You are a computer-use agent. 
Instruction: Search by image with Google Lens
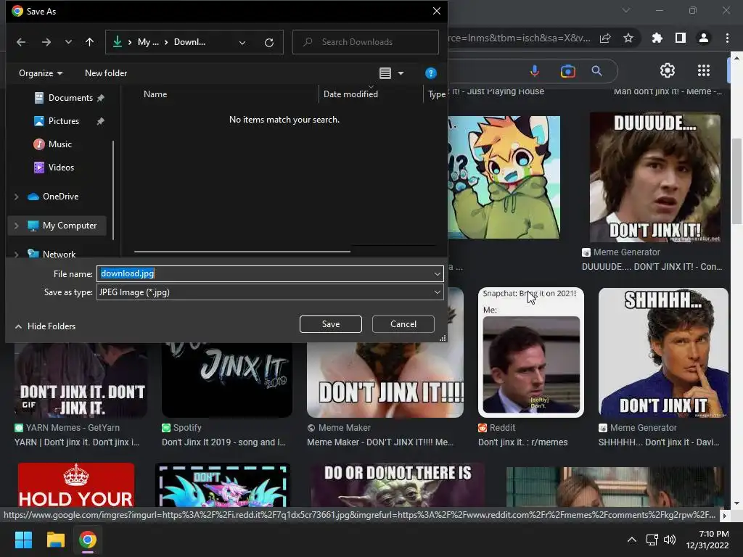click(x=567, y=71)
